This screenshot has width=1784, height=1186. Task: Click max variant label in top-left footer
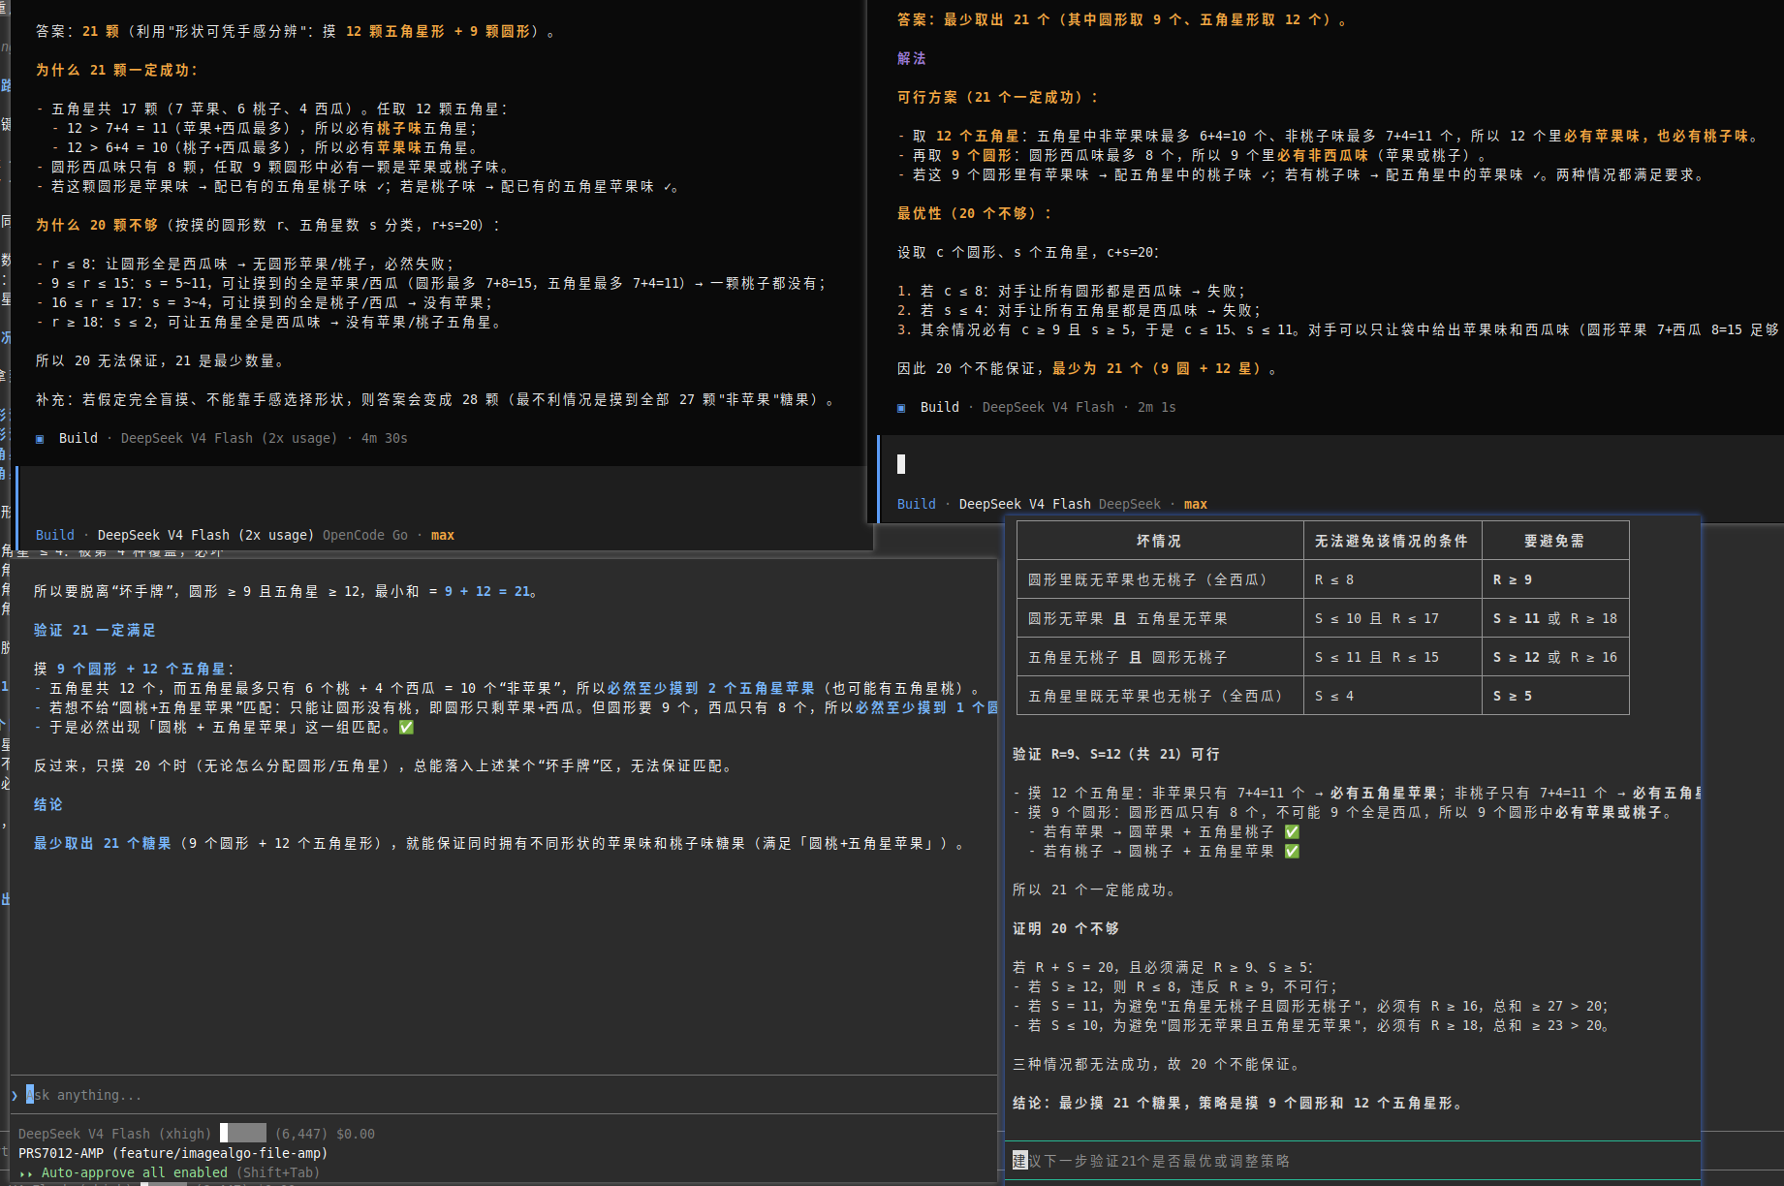tap(443, 535)
